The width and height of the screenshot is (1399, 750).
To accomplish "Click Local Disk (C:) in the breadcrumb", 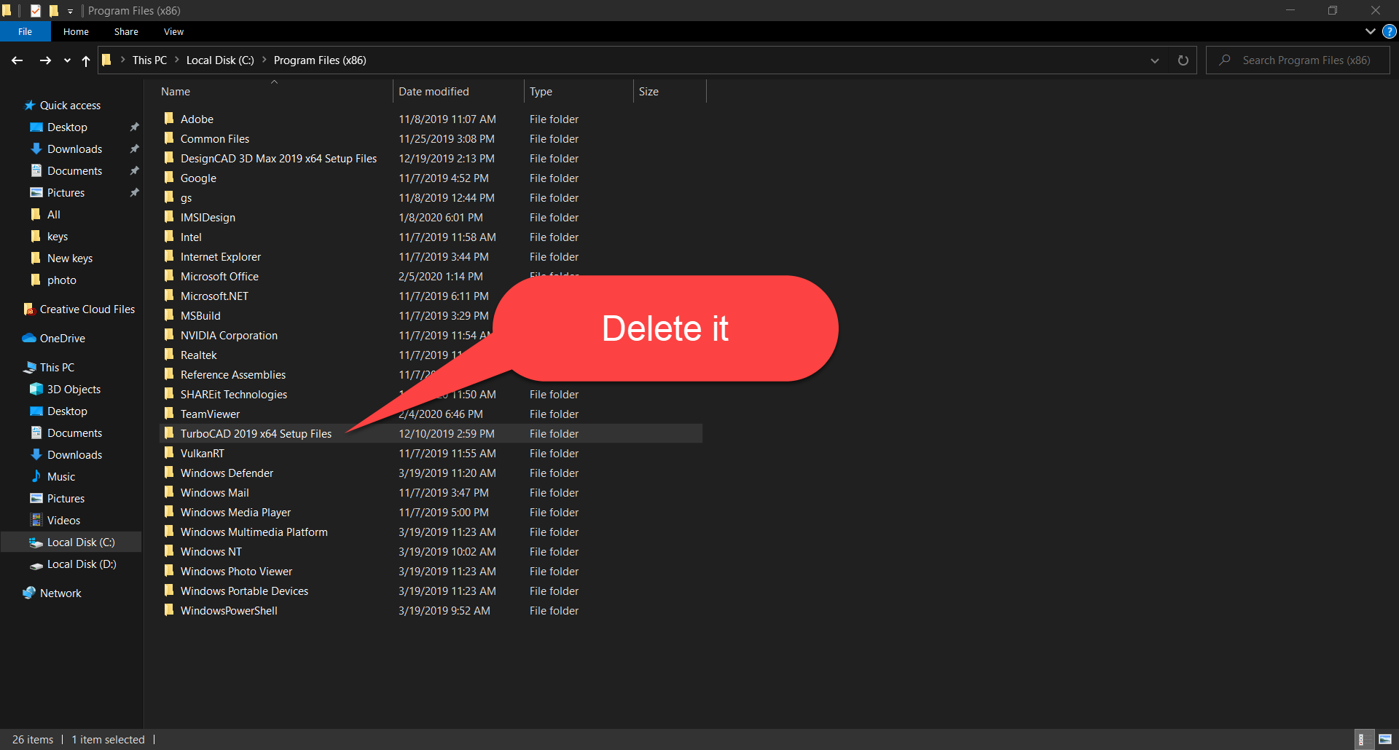I will (220, 60).
